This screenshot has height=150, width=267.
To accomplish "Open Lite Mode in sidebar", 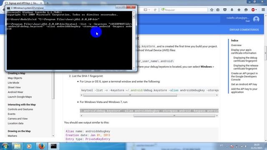I will pos(13,82).
